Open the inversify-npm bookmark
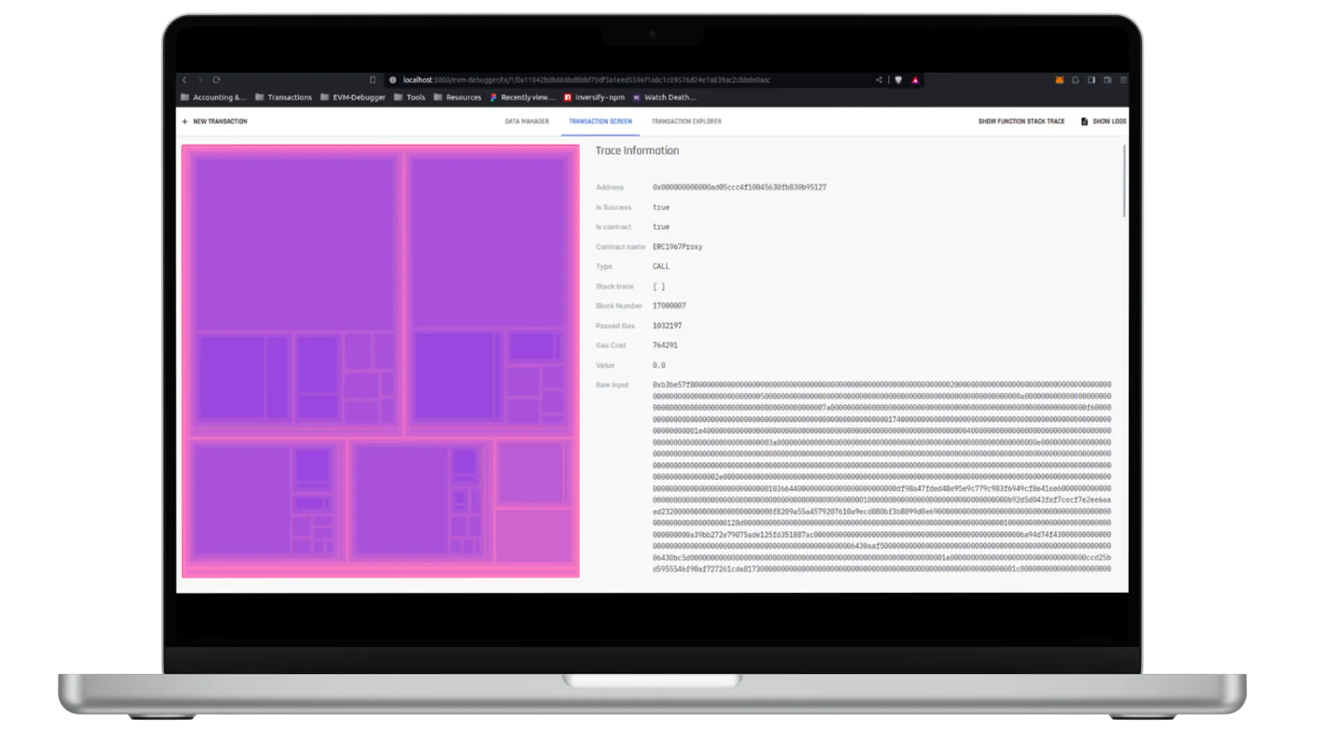 coord(595,97)
